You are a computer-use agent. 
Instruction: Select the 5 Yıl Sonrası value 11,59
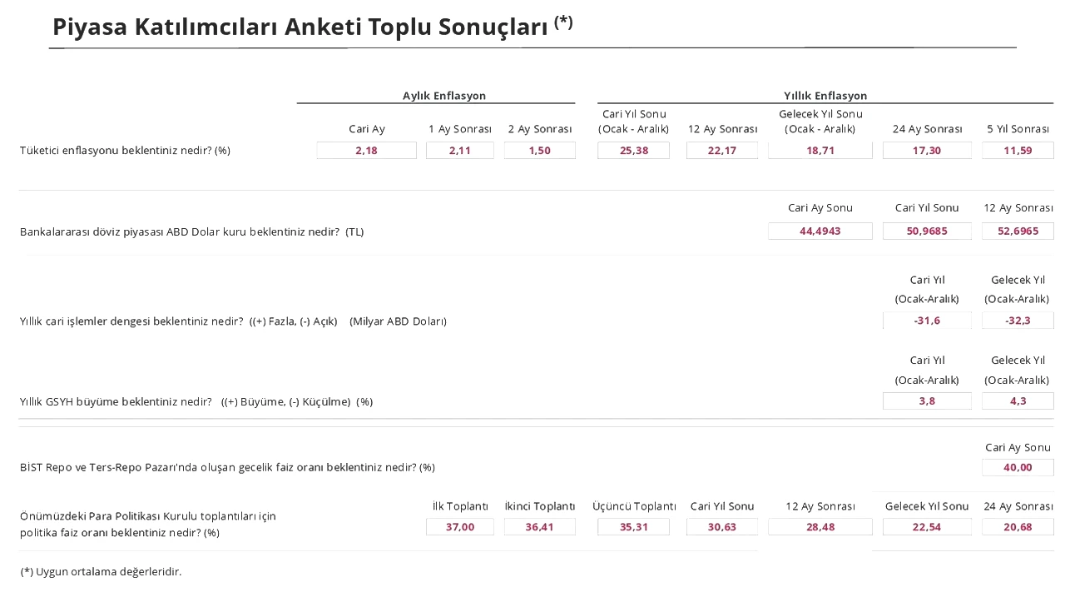click(x=1017, y=151)
